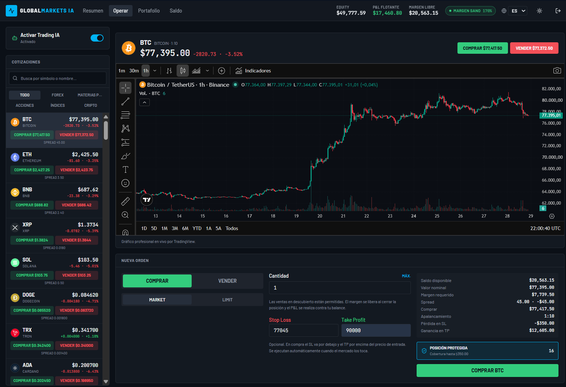Open chart axis settings gear icon
The image size is (566, 387).
552,216
